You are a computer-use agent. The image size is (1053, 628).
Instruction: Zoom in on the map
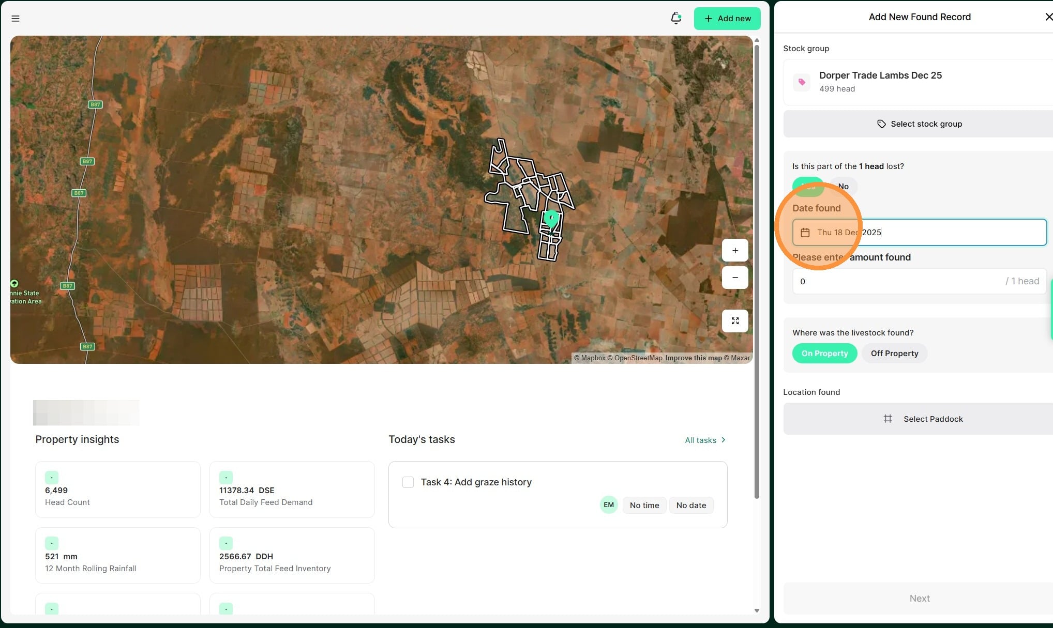click(735, 251)
